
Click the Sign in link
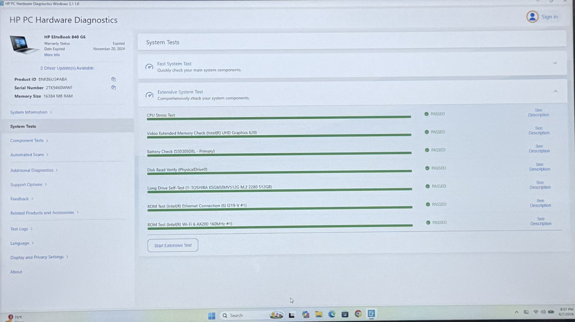(549, 17)
